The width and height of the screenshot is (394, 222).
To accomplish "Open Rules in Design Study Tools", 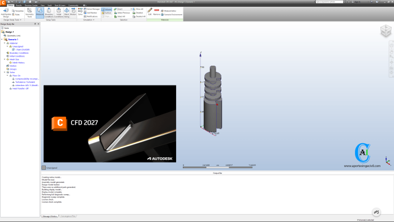I will [16, 15].
